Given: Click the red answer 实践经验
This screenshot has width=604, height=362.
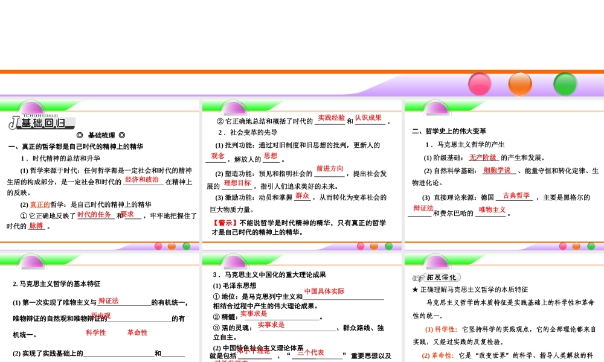Looking at the screenshot, I should (x=331, y=118).
